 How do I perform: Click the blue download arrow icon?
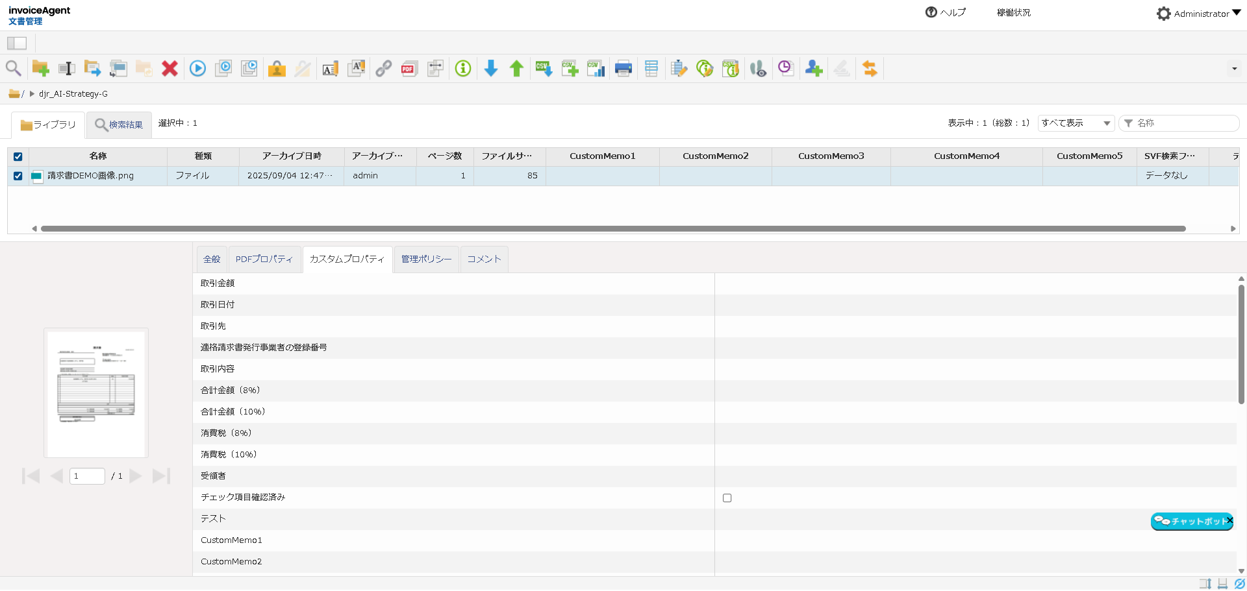(491, 68)
